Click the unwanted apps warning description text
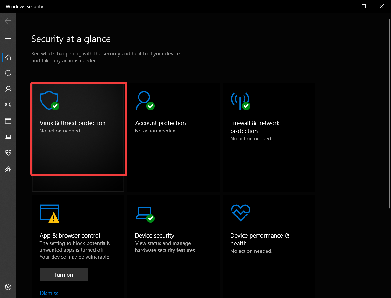This screenshot has height=298, width=391. [x=75, y=250]
